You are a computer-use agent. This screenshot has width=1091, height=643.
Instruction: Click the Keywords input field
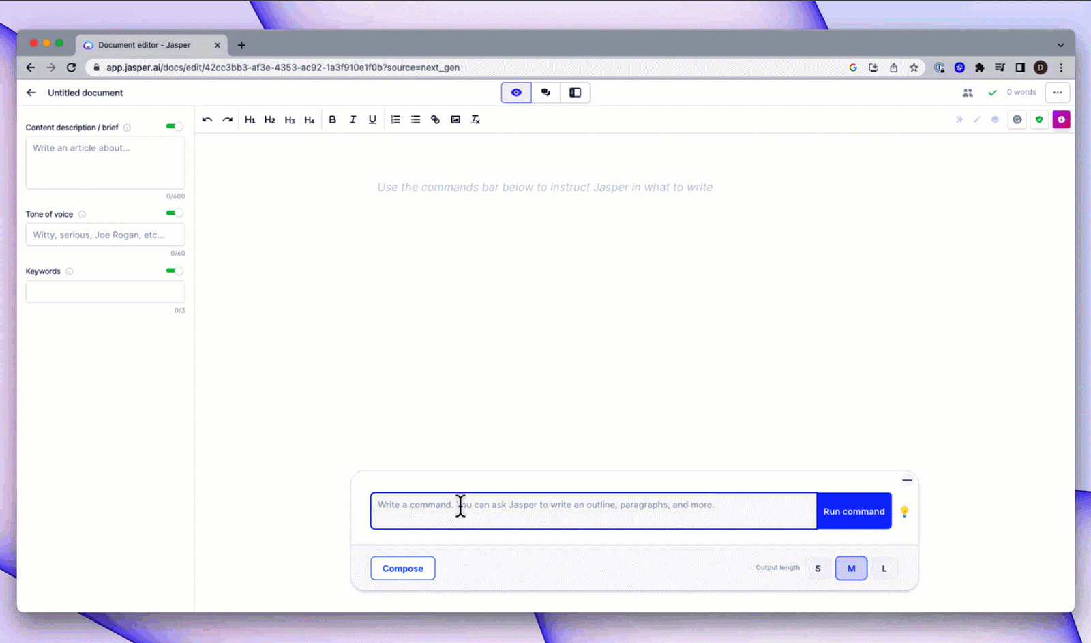[105, 292]
